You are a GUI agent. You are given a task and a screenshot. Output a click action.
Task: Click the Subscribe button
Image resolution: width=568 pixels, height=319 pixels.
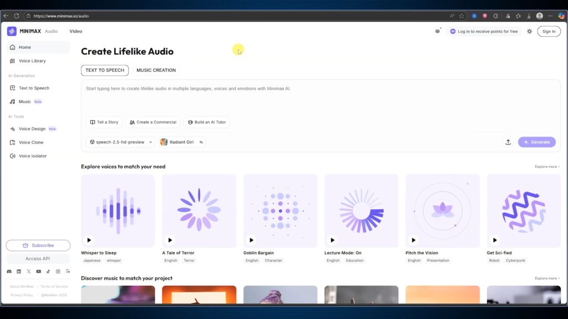pyautogui.click(x=38, y=245)
